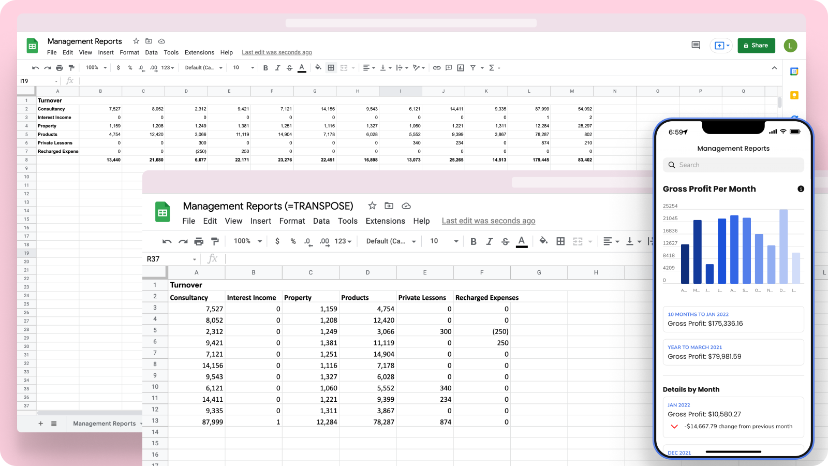Insert chart from top window toolbar
The image size is (828, 466).
(x=460, y=68)
